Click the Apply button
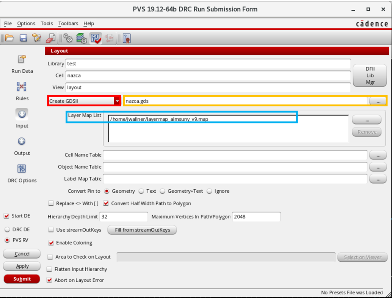The image size is (392, 298). 22,266
